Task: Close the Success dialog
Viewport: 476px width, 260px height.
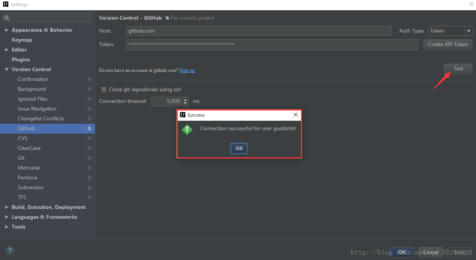Action: point(296,115)
